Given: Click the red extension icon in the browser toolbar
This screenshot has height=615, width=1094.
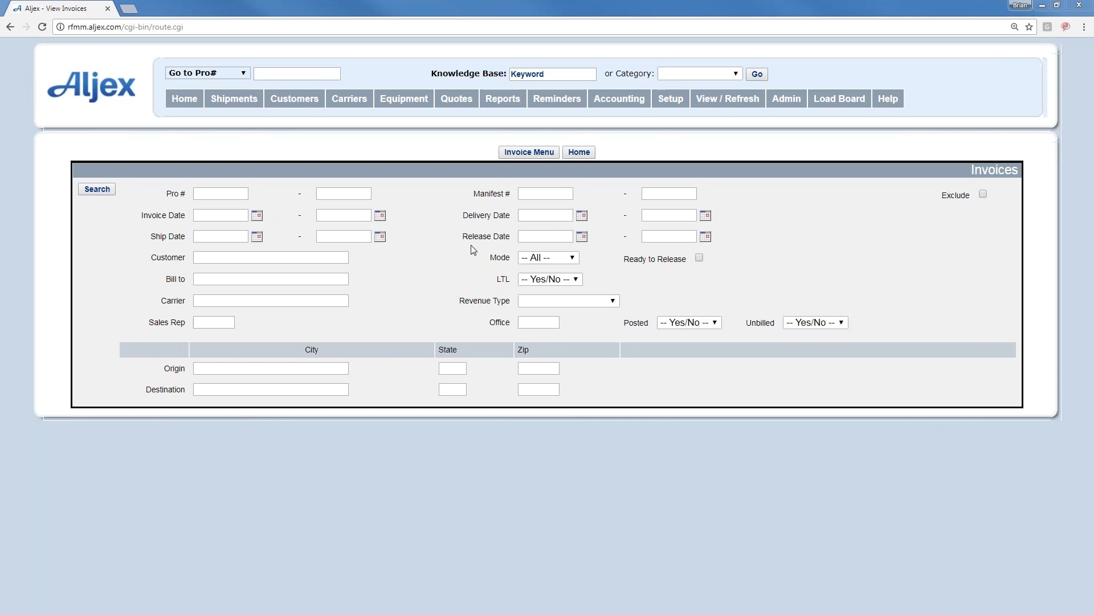Looking at the screenshot, I should point(1066,27).
